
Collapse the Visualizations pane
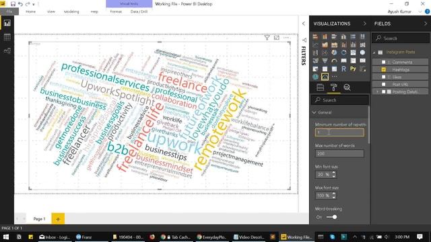click(365, 24)
